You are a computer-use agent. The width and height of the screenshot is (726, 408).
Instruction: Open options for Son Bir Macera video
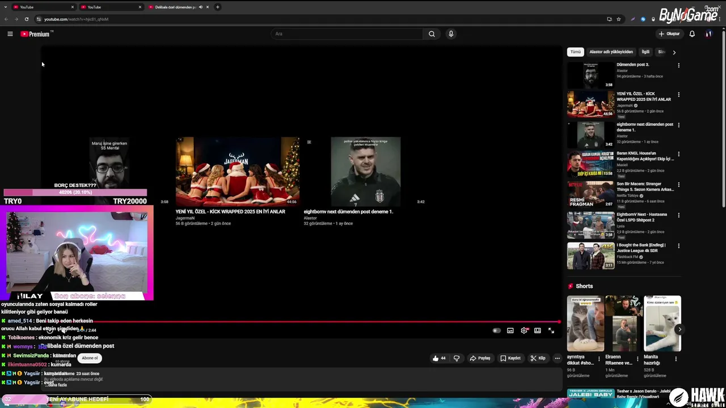(678, 185)
